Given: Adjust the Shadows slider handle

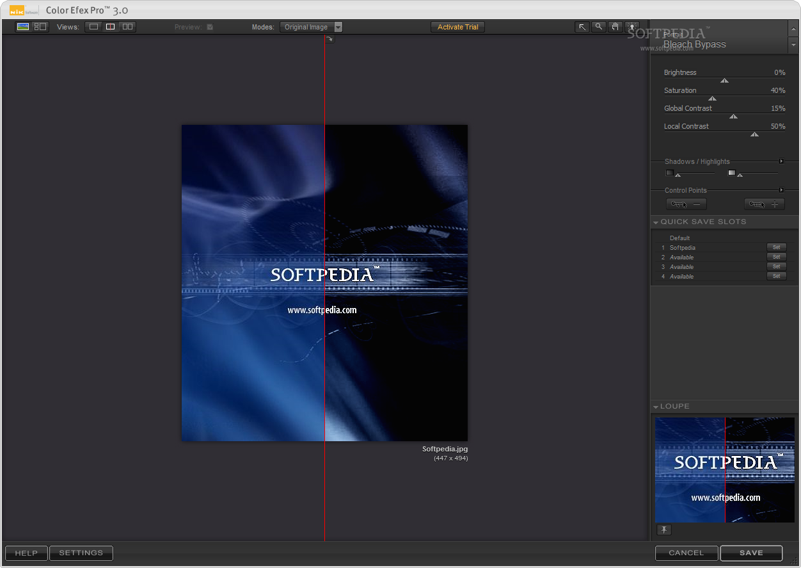Looking at the screenshot, I should click(678, 175).
